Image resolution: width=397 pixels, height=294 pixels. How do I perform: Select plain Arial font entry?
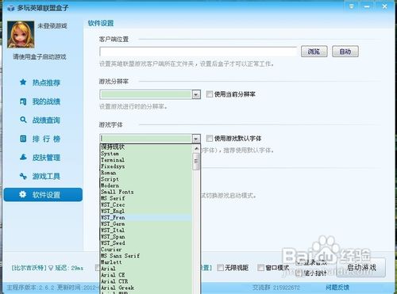[x=146, y=269]
